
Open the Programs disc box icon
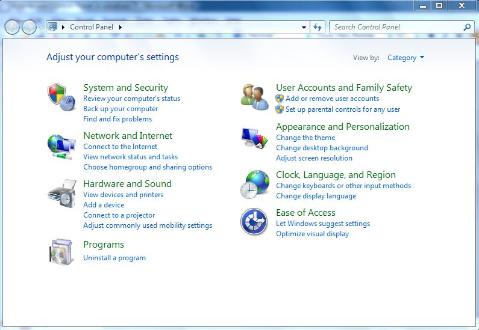(x=61, y=252)
